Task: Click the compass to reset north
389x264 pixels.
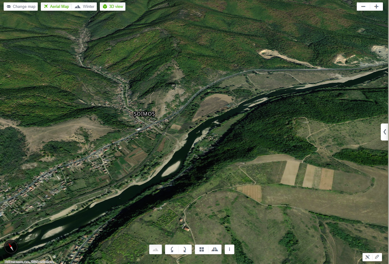Action: coord(11,247)
